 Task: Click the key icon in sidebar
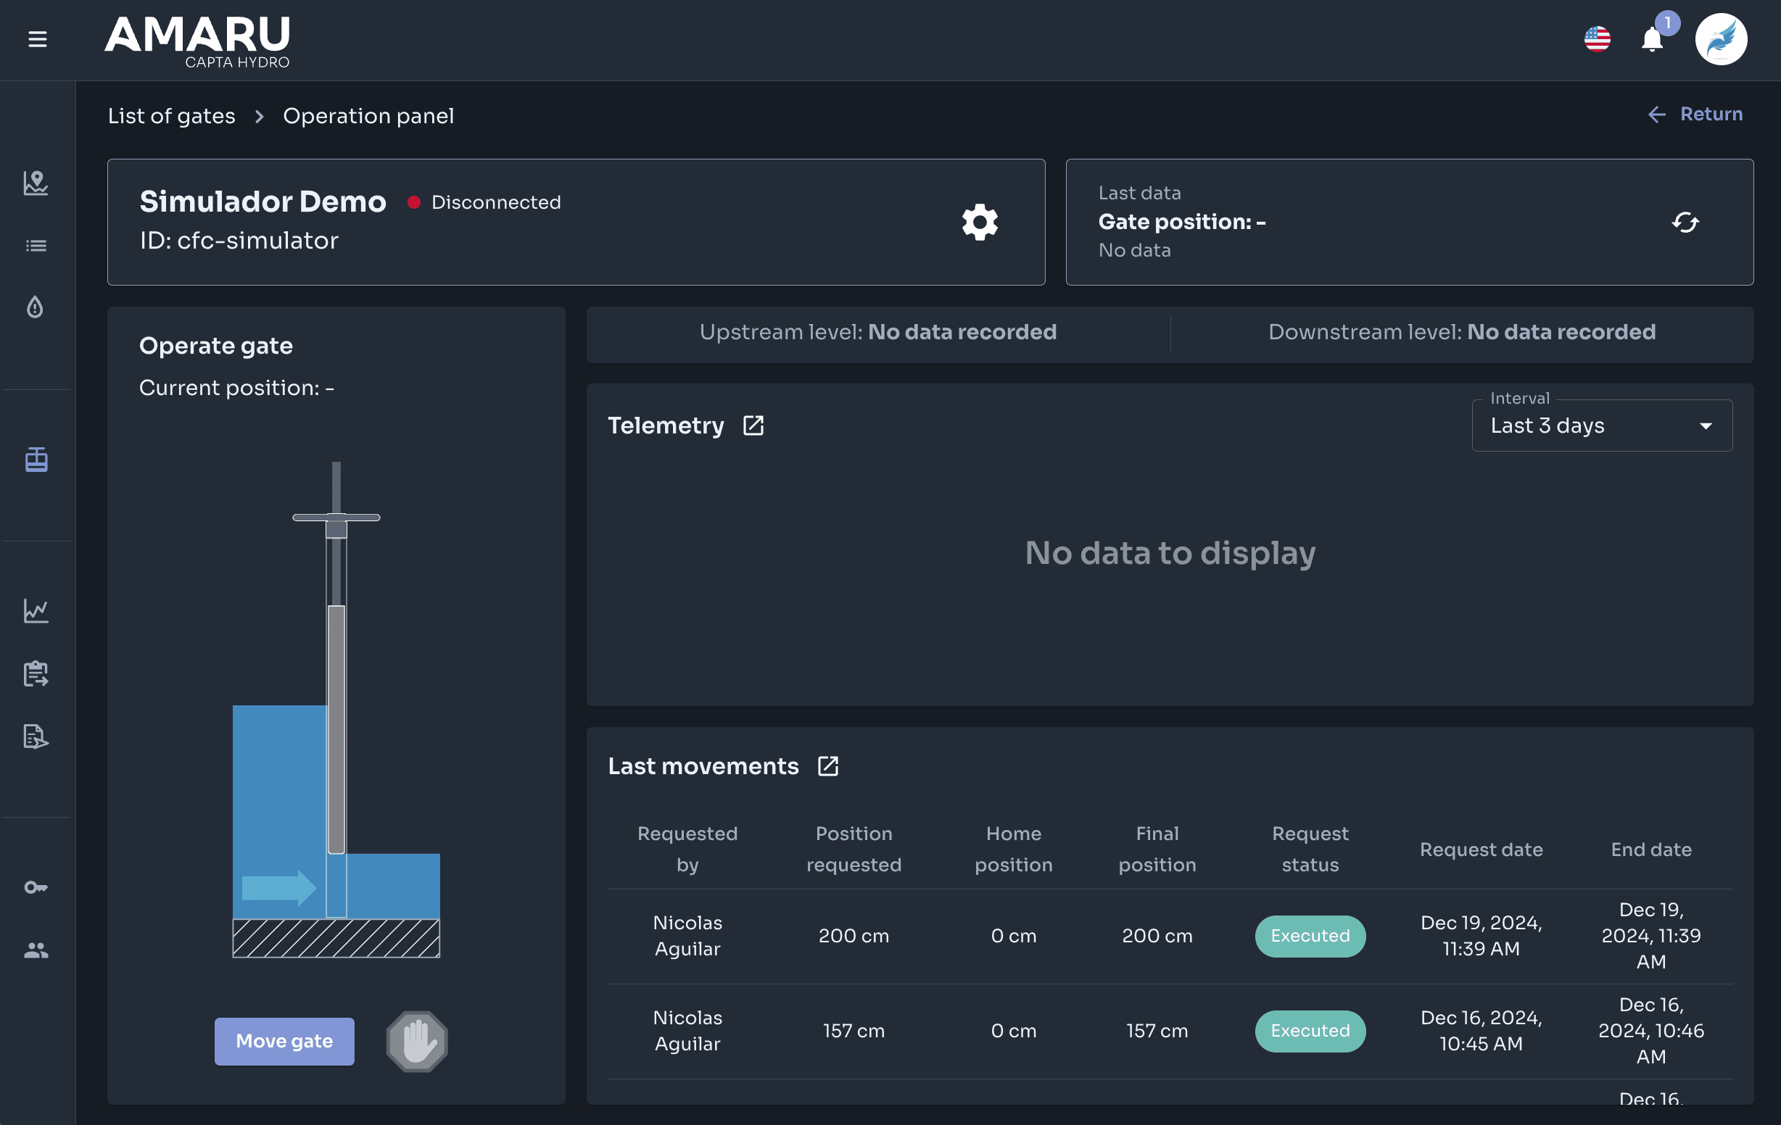coord(36,887)
